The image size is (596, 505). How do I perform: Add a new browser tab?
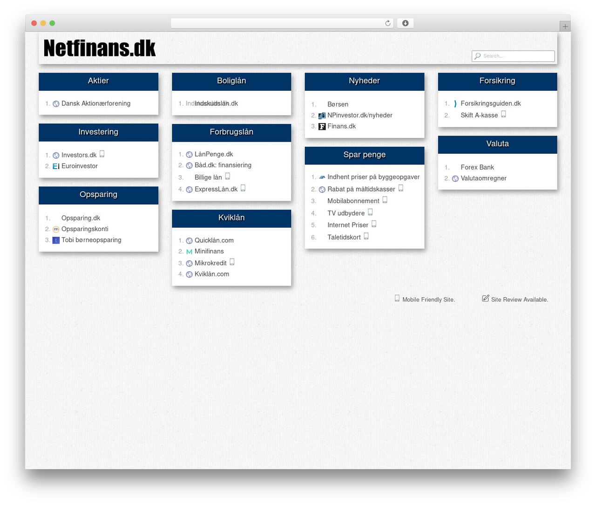click(565, 27)
